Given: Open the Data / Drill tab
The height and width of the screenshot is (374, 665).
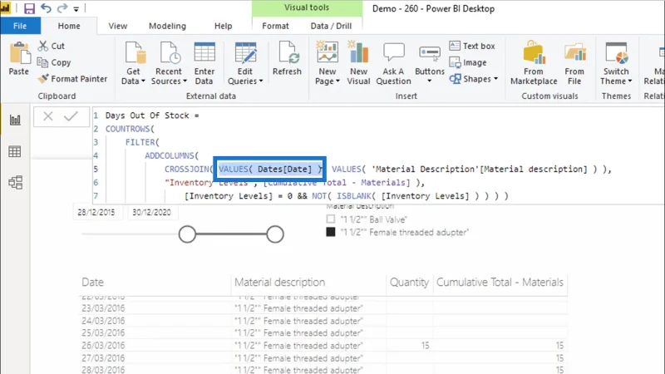Looking at the screenshot, I should pos(331,26).
